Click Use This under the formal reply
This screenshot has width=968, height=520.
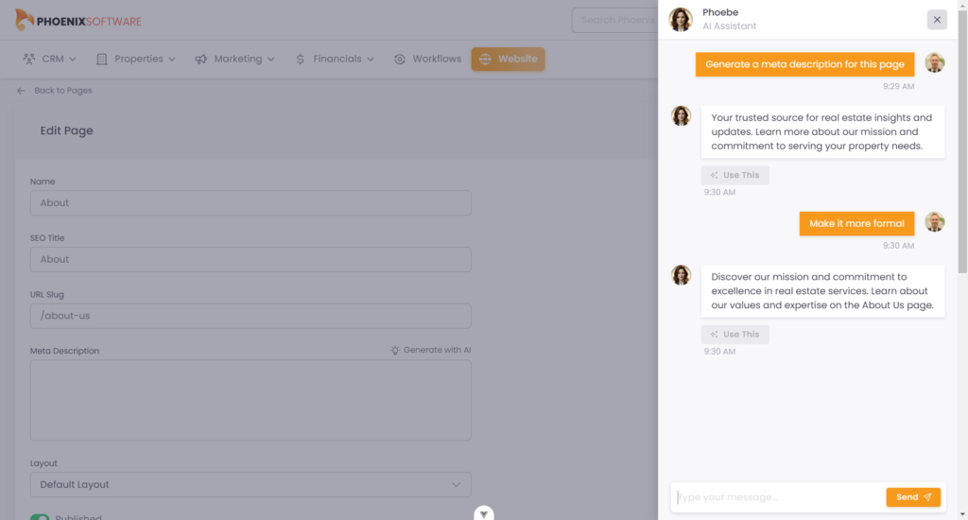point(735,334)
